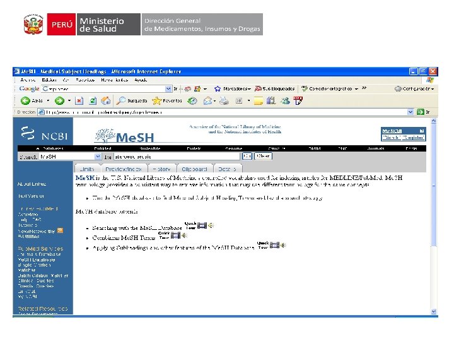Open the Search database MeSH dropdown
Image resolution: width=454 pixels, height=341 pixels.
(98, 157)
